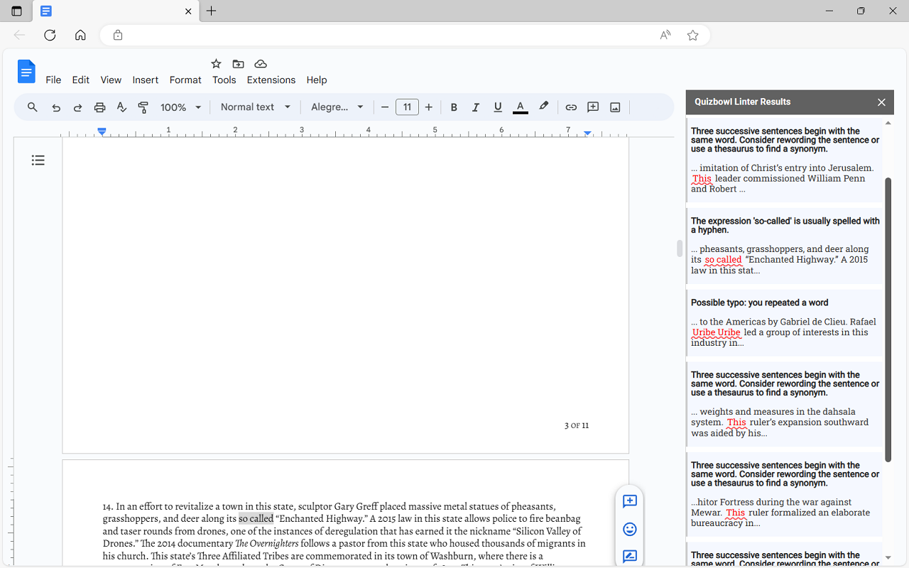Reload the browser page

coord(50,35)
